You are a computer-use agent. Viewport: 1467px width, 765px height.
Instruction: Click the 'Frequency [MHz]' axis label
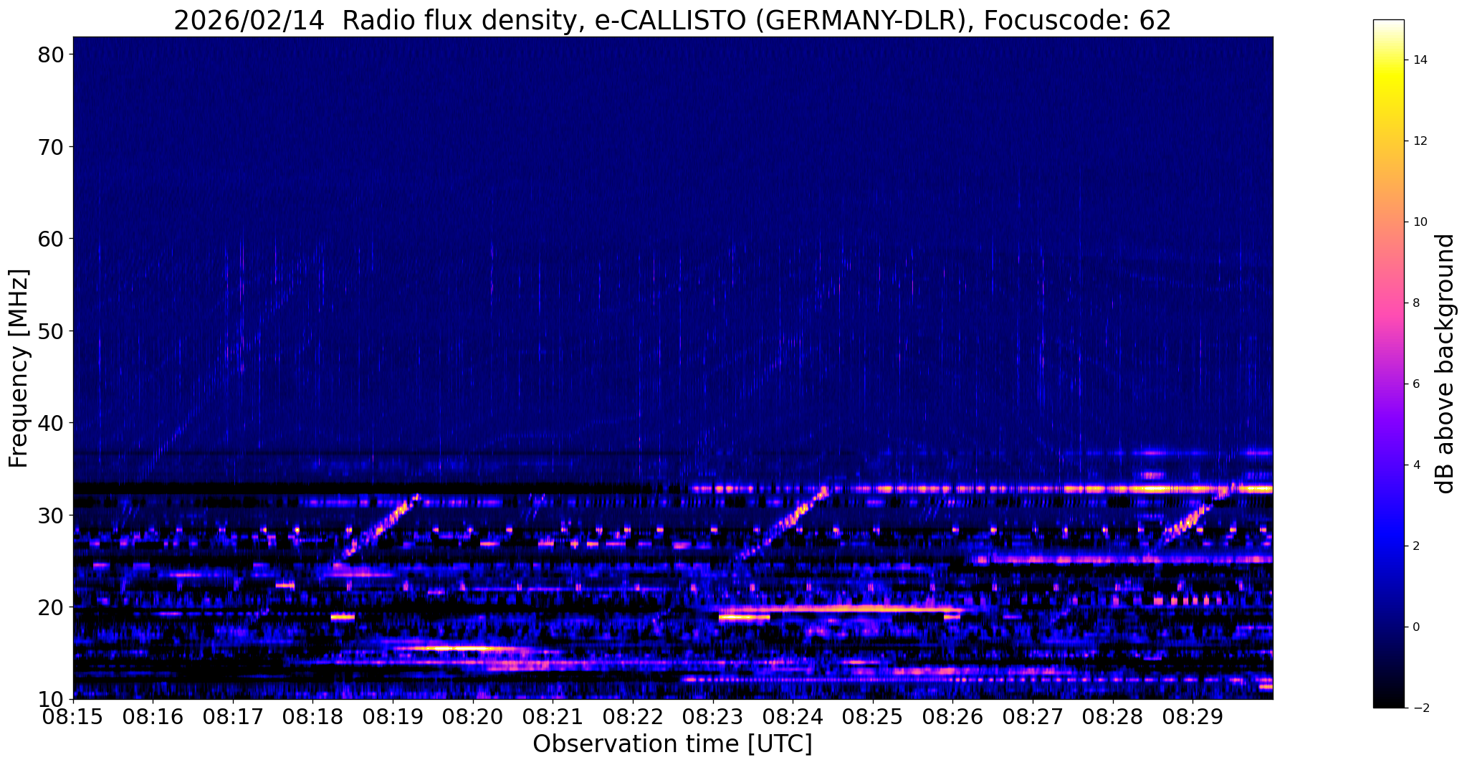tap(19, 369)
